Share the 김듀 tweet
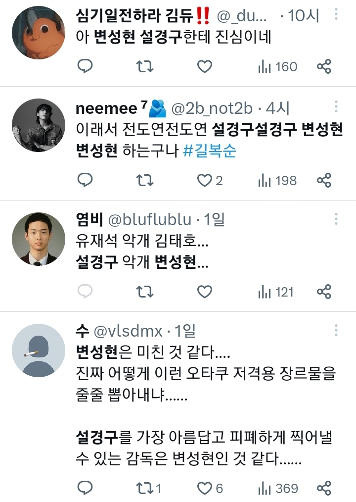The height and width of the screenshot is (502, 356). 324,66
